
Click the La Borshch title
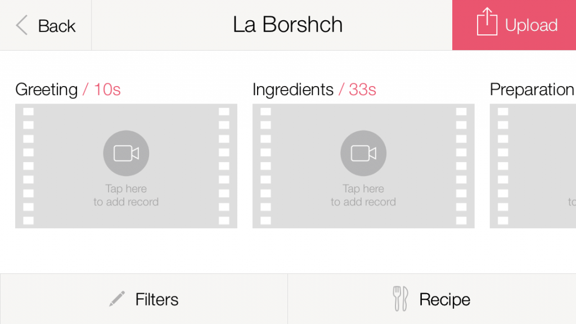[287, 25]
